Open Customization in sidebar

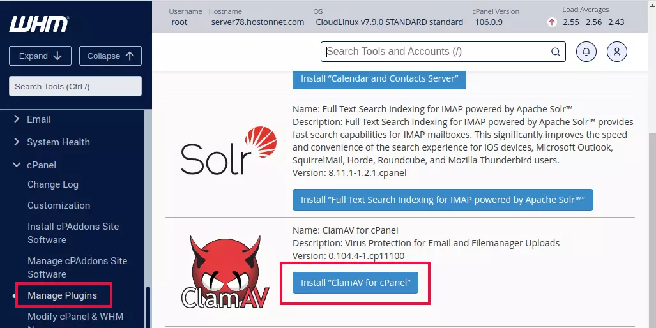[x=59, y=205]
